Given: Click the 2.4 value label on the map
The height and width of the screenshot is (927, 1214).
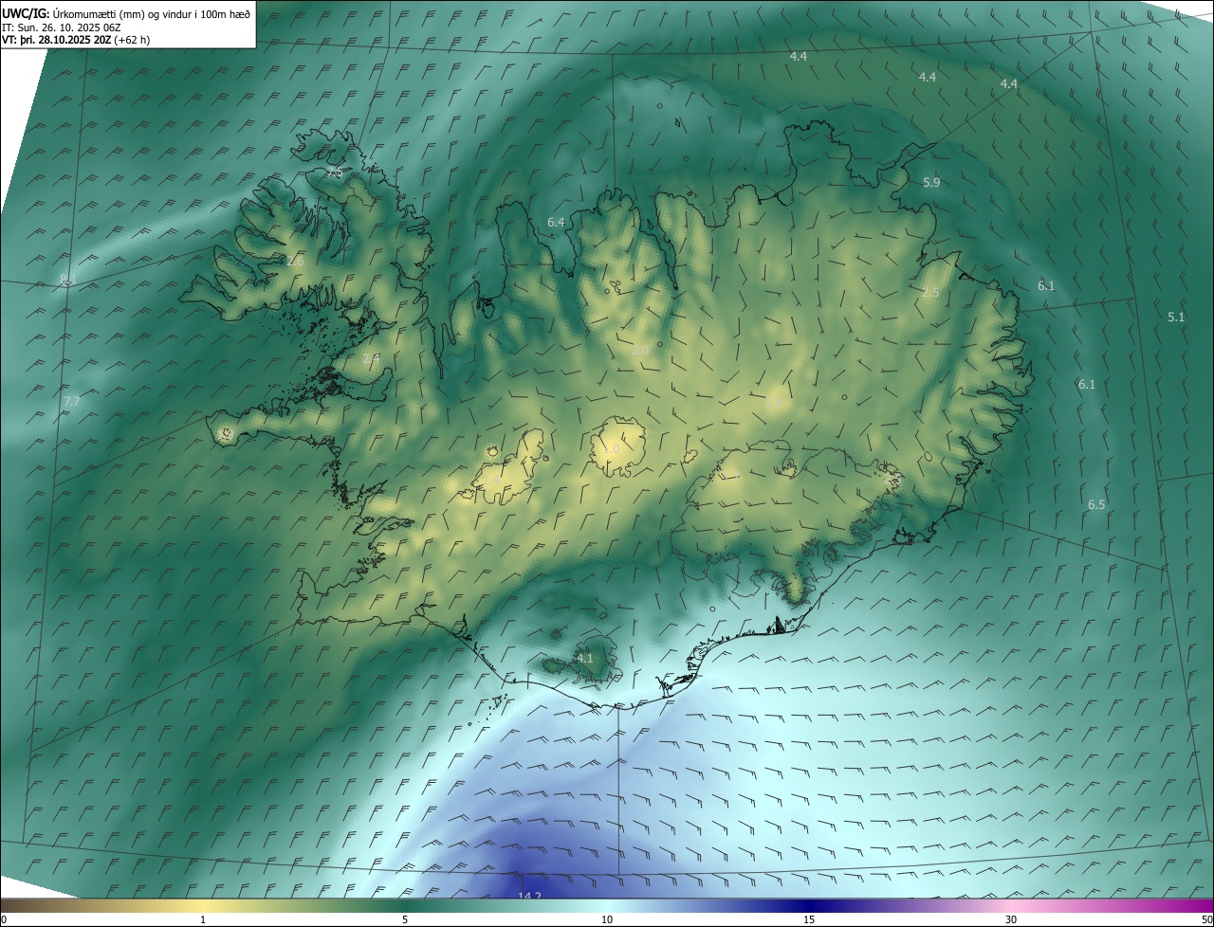Looking at the screenshot, I should click(371, 358).
